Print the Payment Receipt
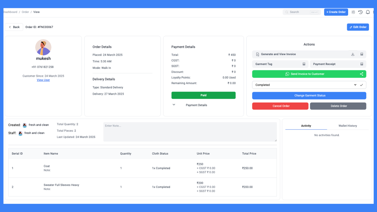Screen dimensions: 377x212 coord(362,64)
